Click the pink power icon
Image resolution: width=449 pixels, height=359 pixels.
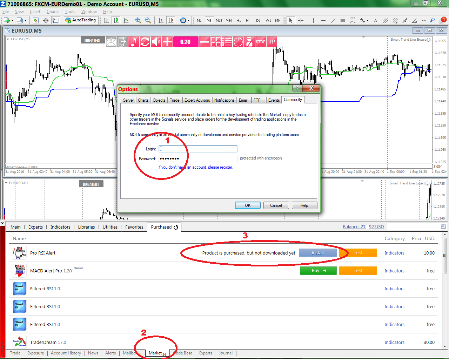point(238,42)
